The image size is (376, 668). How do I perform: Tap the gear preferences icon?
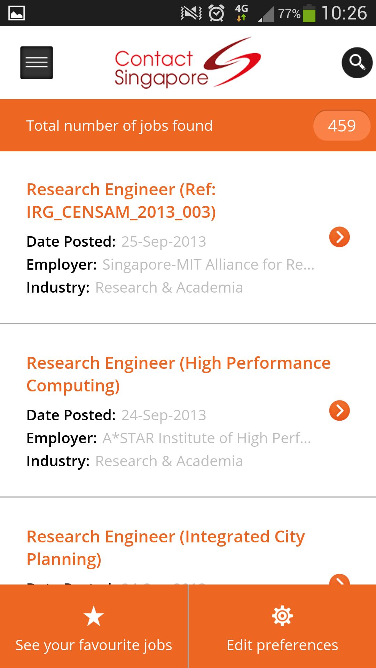pos(282,616)
